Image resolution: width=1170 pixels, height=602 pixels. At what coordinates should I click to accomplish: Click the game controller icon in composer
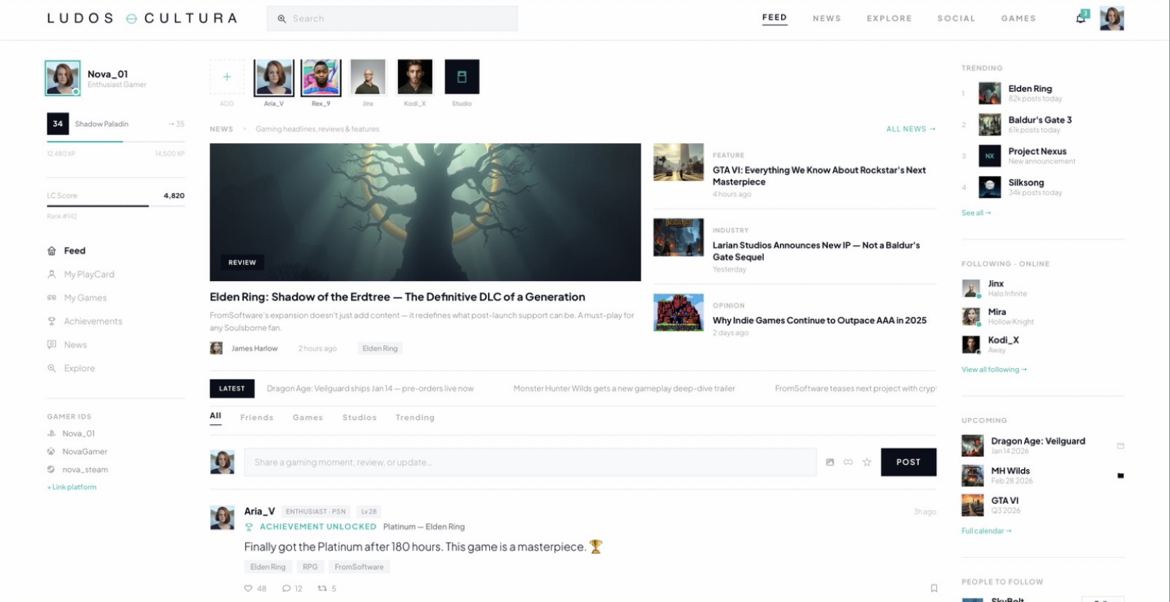pyautogui.click(x=848, y=462)
